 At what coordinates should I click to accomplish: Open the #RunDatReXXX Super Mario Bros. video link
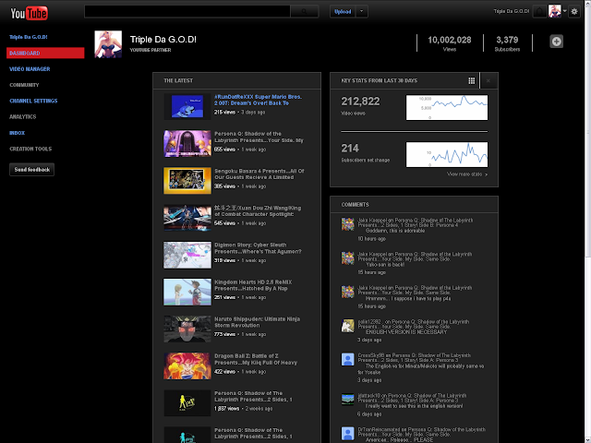(x=259, y=100)
